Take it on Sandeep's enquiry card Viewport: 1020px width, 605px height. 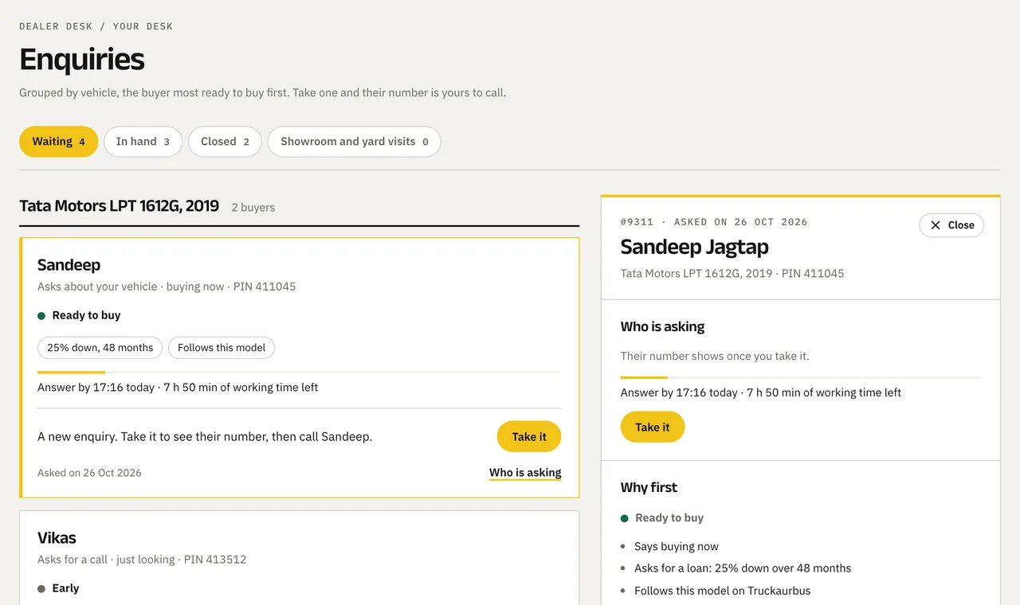(529, 436)
